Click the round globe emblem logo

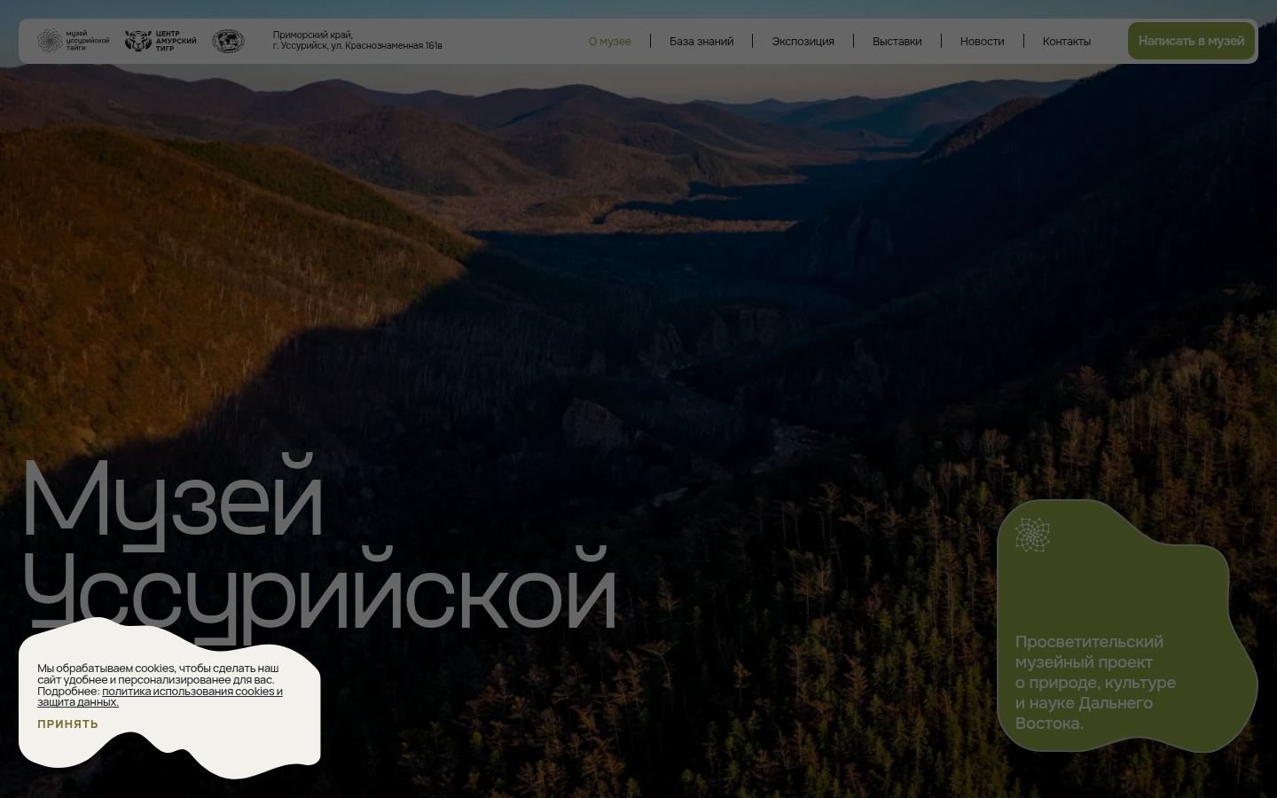click(228, 41)
